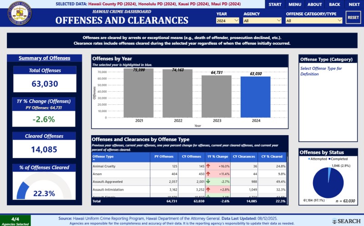The height and width of the screenshot is (226, 364).
Task: Click the Hawaii Attorney General seal logo
Action: pyautogui.click(x=20, y=15)
